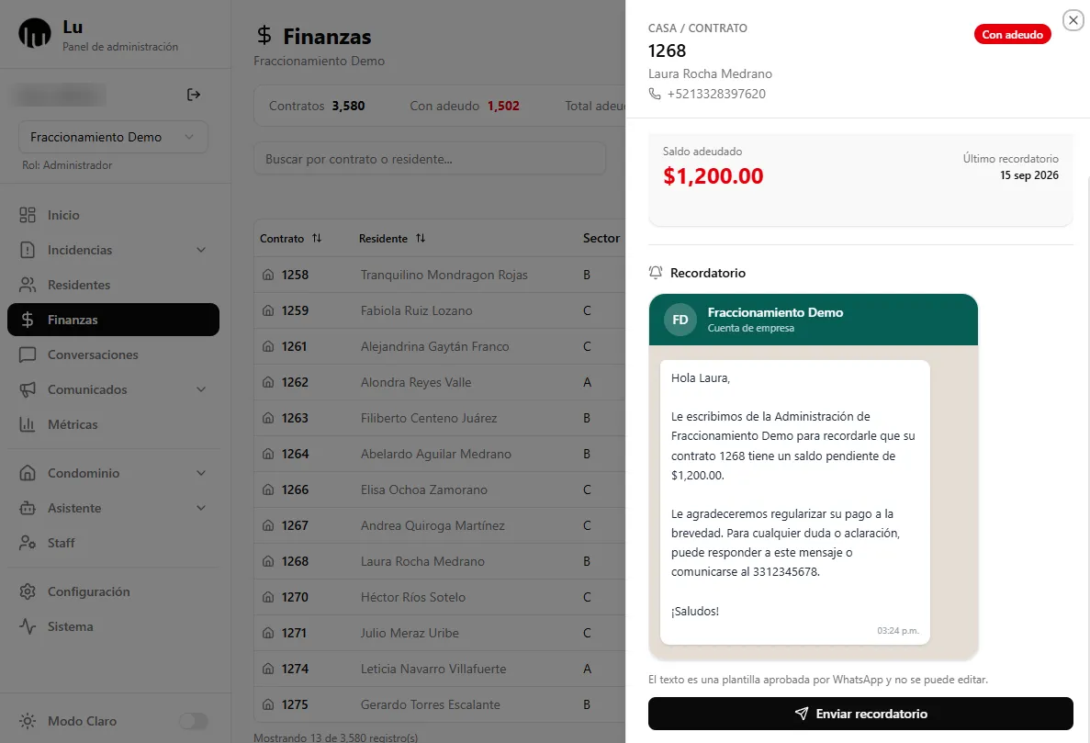Sort by Contrato column arrows
1090x743 pixels.
[317, 238]
